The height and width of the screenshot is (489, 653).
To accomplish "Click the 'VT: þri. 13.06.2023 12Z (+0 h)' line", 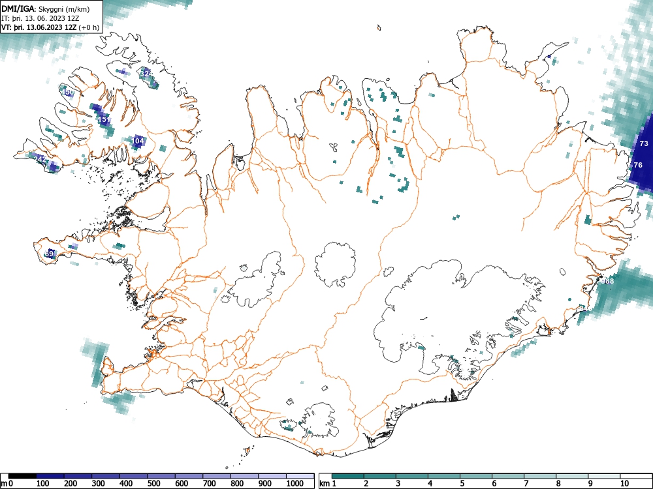I will click(50, 28).
